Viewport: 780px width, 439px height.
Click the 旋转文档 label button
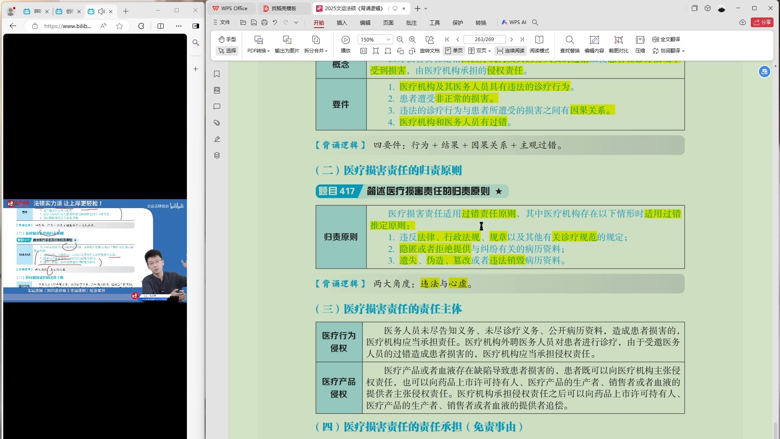pos(430,51)
